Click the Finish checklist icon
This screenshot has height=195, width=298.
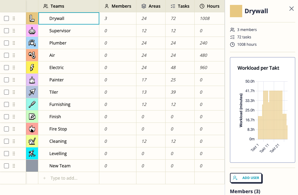point(32,117)
